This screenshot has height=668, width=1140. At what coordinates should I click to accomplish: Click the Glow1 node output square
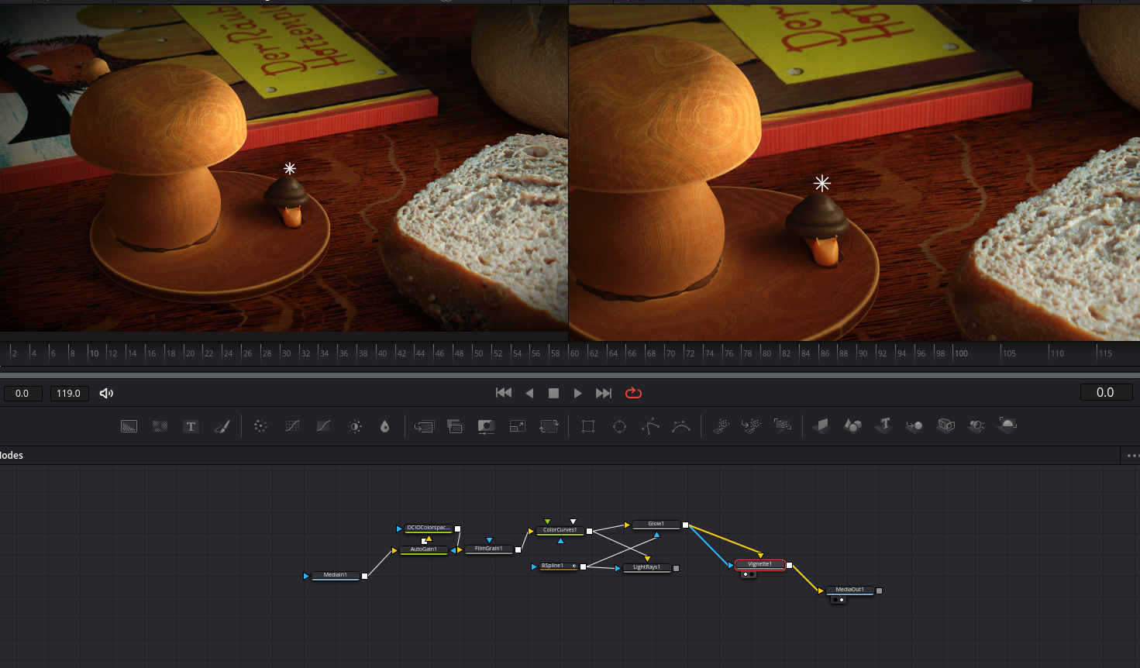click(x=685, y=525)
